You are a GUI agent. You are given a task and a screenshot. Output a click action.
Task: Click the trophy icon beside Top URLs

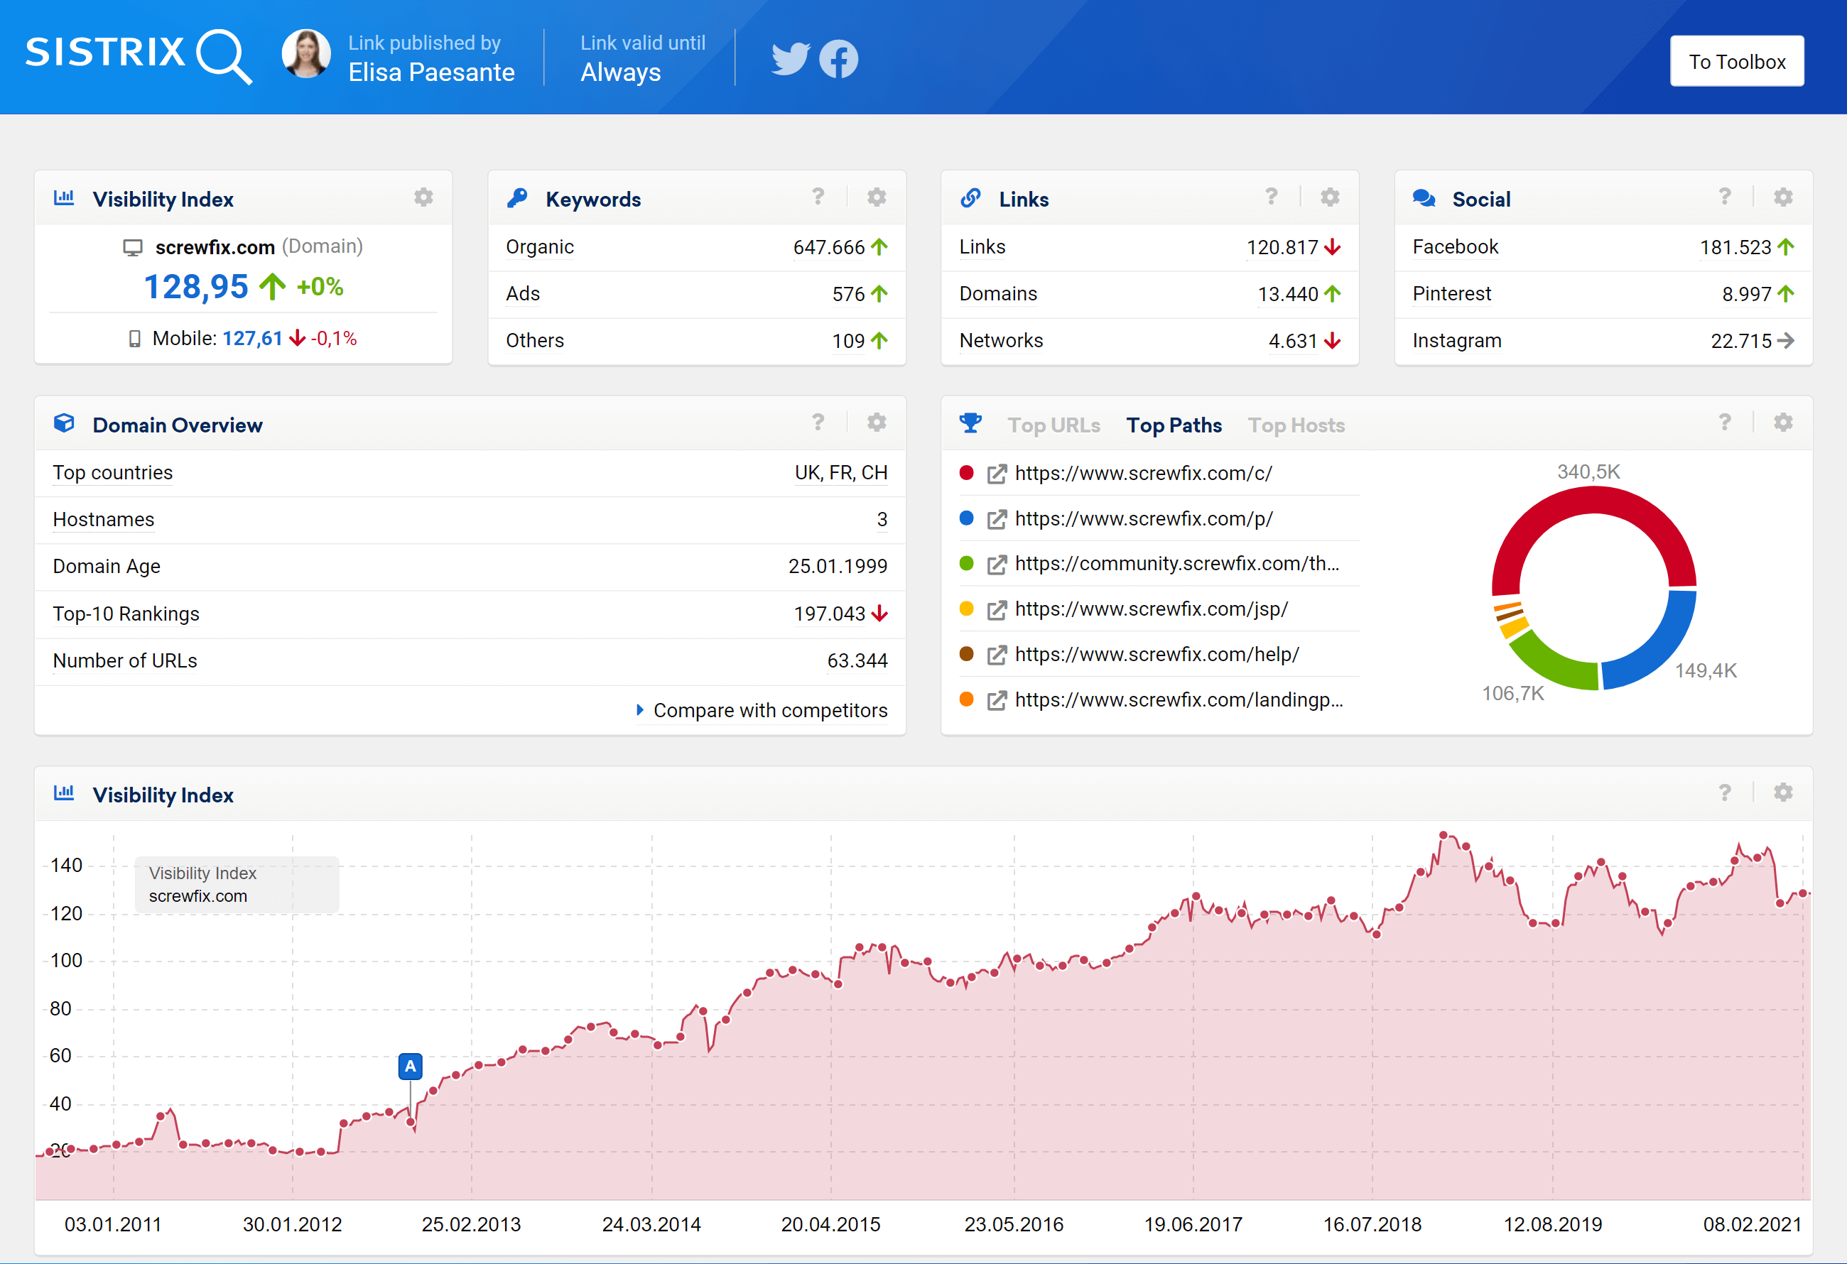click(970, 423)
